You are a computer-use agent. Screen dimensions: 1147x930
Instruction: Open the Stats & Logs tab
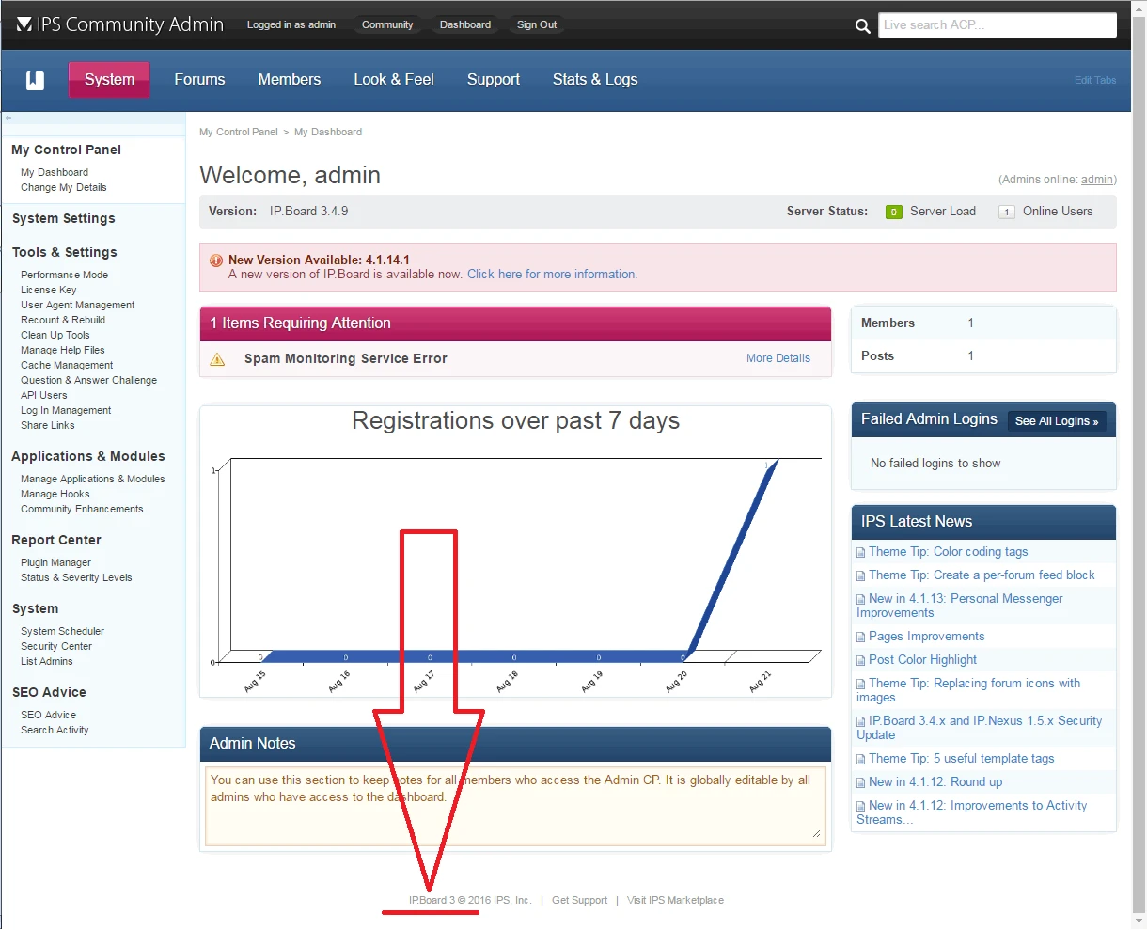[594, 81]
